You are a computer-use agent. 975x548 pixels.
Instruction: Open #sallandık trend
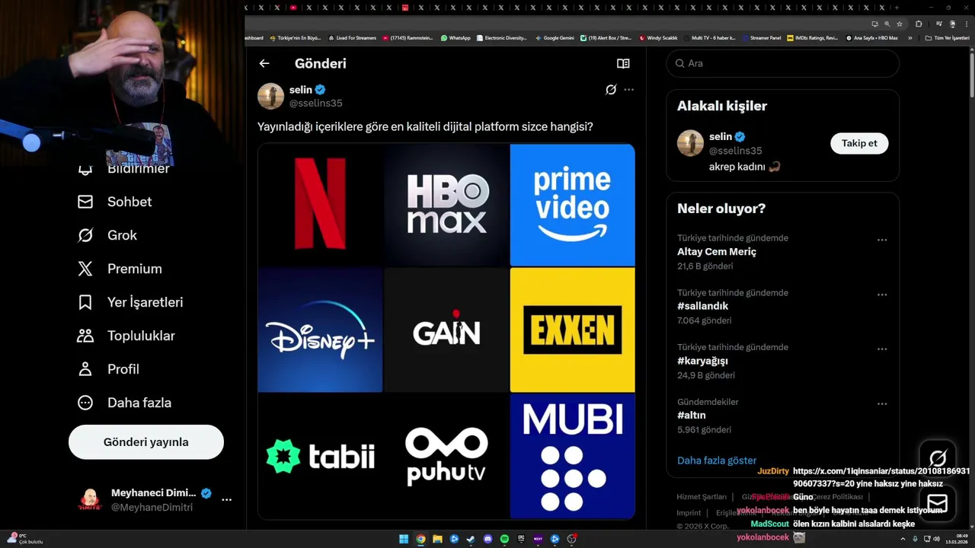click(x=703, y=306)
